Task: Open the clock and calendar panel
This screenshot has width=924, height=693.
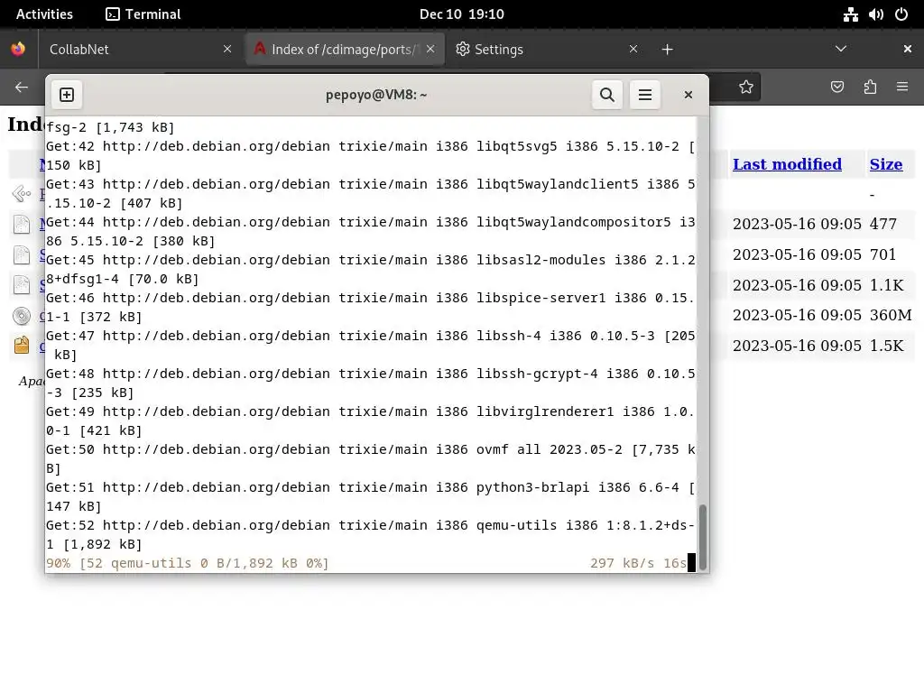Action: tap(461, 14)
